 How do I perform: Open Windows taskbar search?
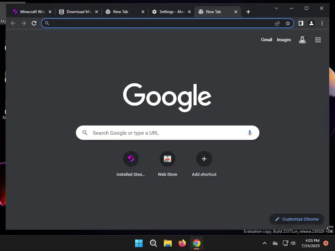pos(153,243)
